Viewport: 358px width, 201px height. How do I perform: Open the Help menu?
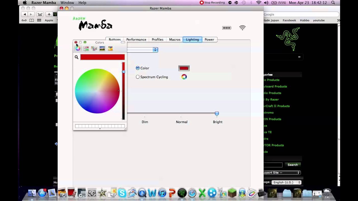(x=82, y=3)
